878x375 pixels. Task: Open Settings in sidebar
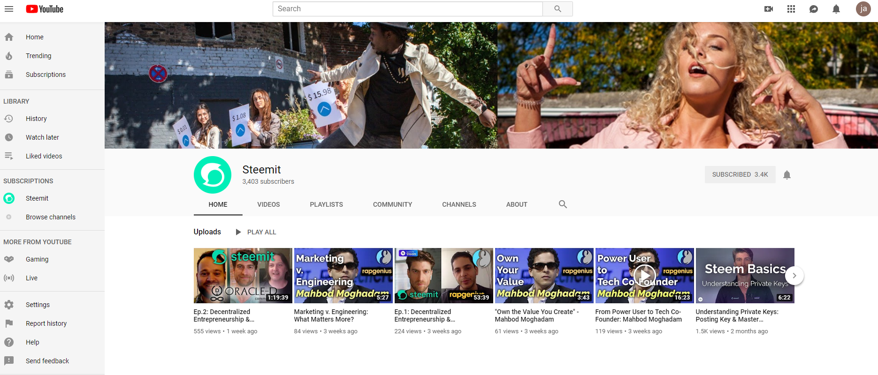pos(52,305)
